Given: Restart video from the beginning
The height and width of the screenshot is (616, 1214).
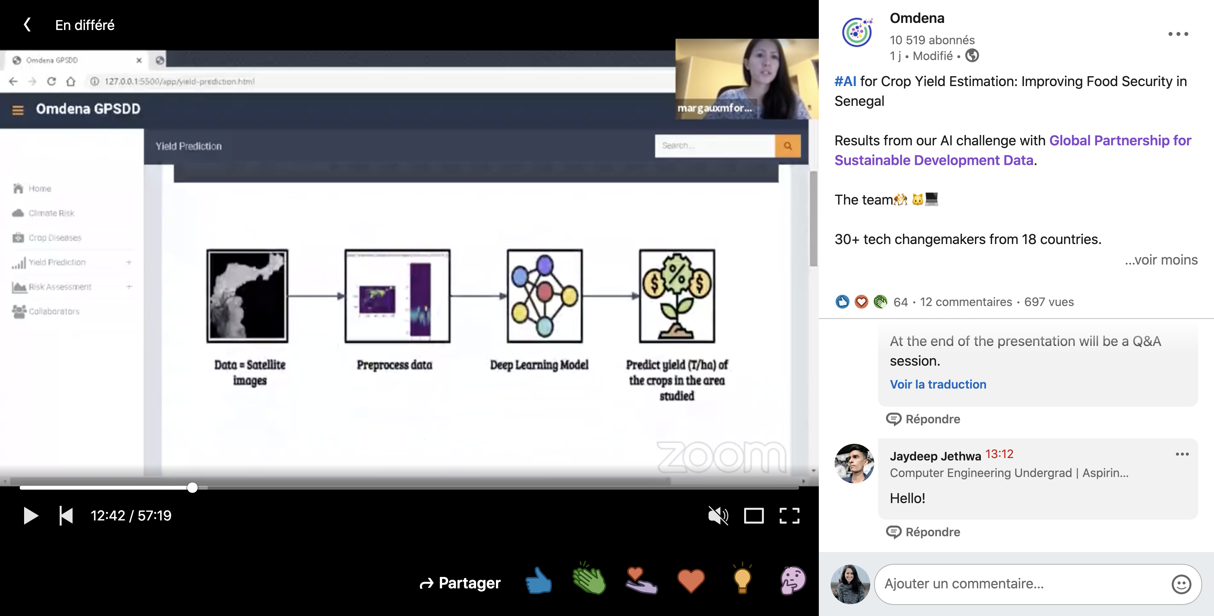Looking at the screenshot, I should [66, 516].
